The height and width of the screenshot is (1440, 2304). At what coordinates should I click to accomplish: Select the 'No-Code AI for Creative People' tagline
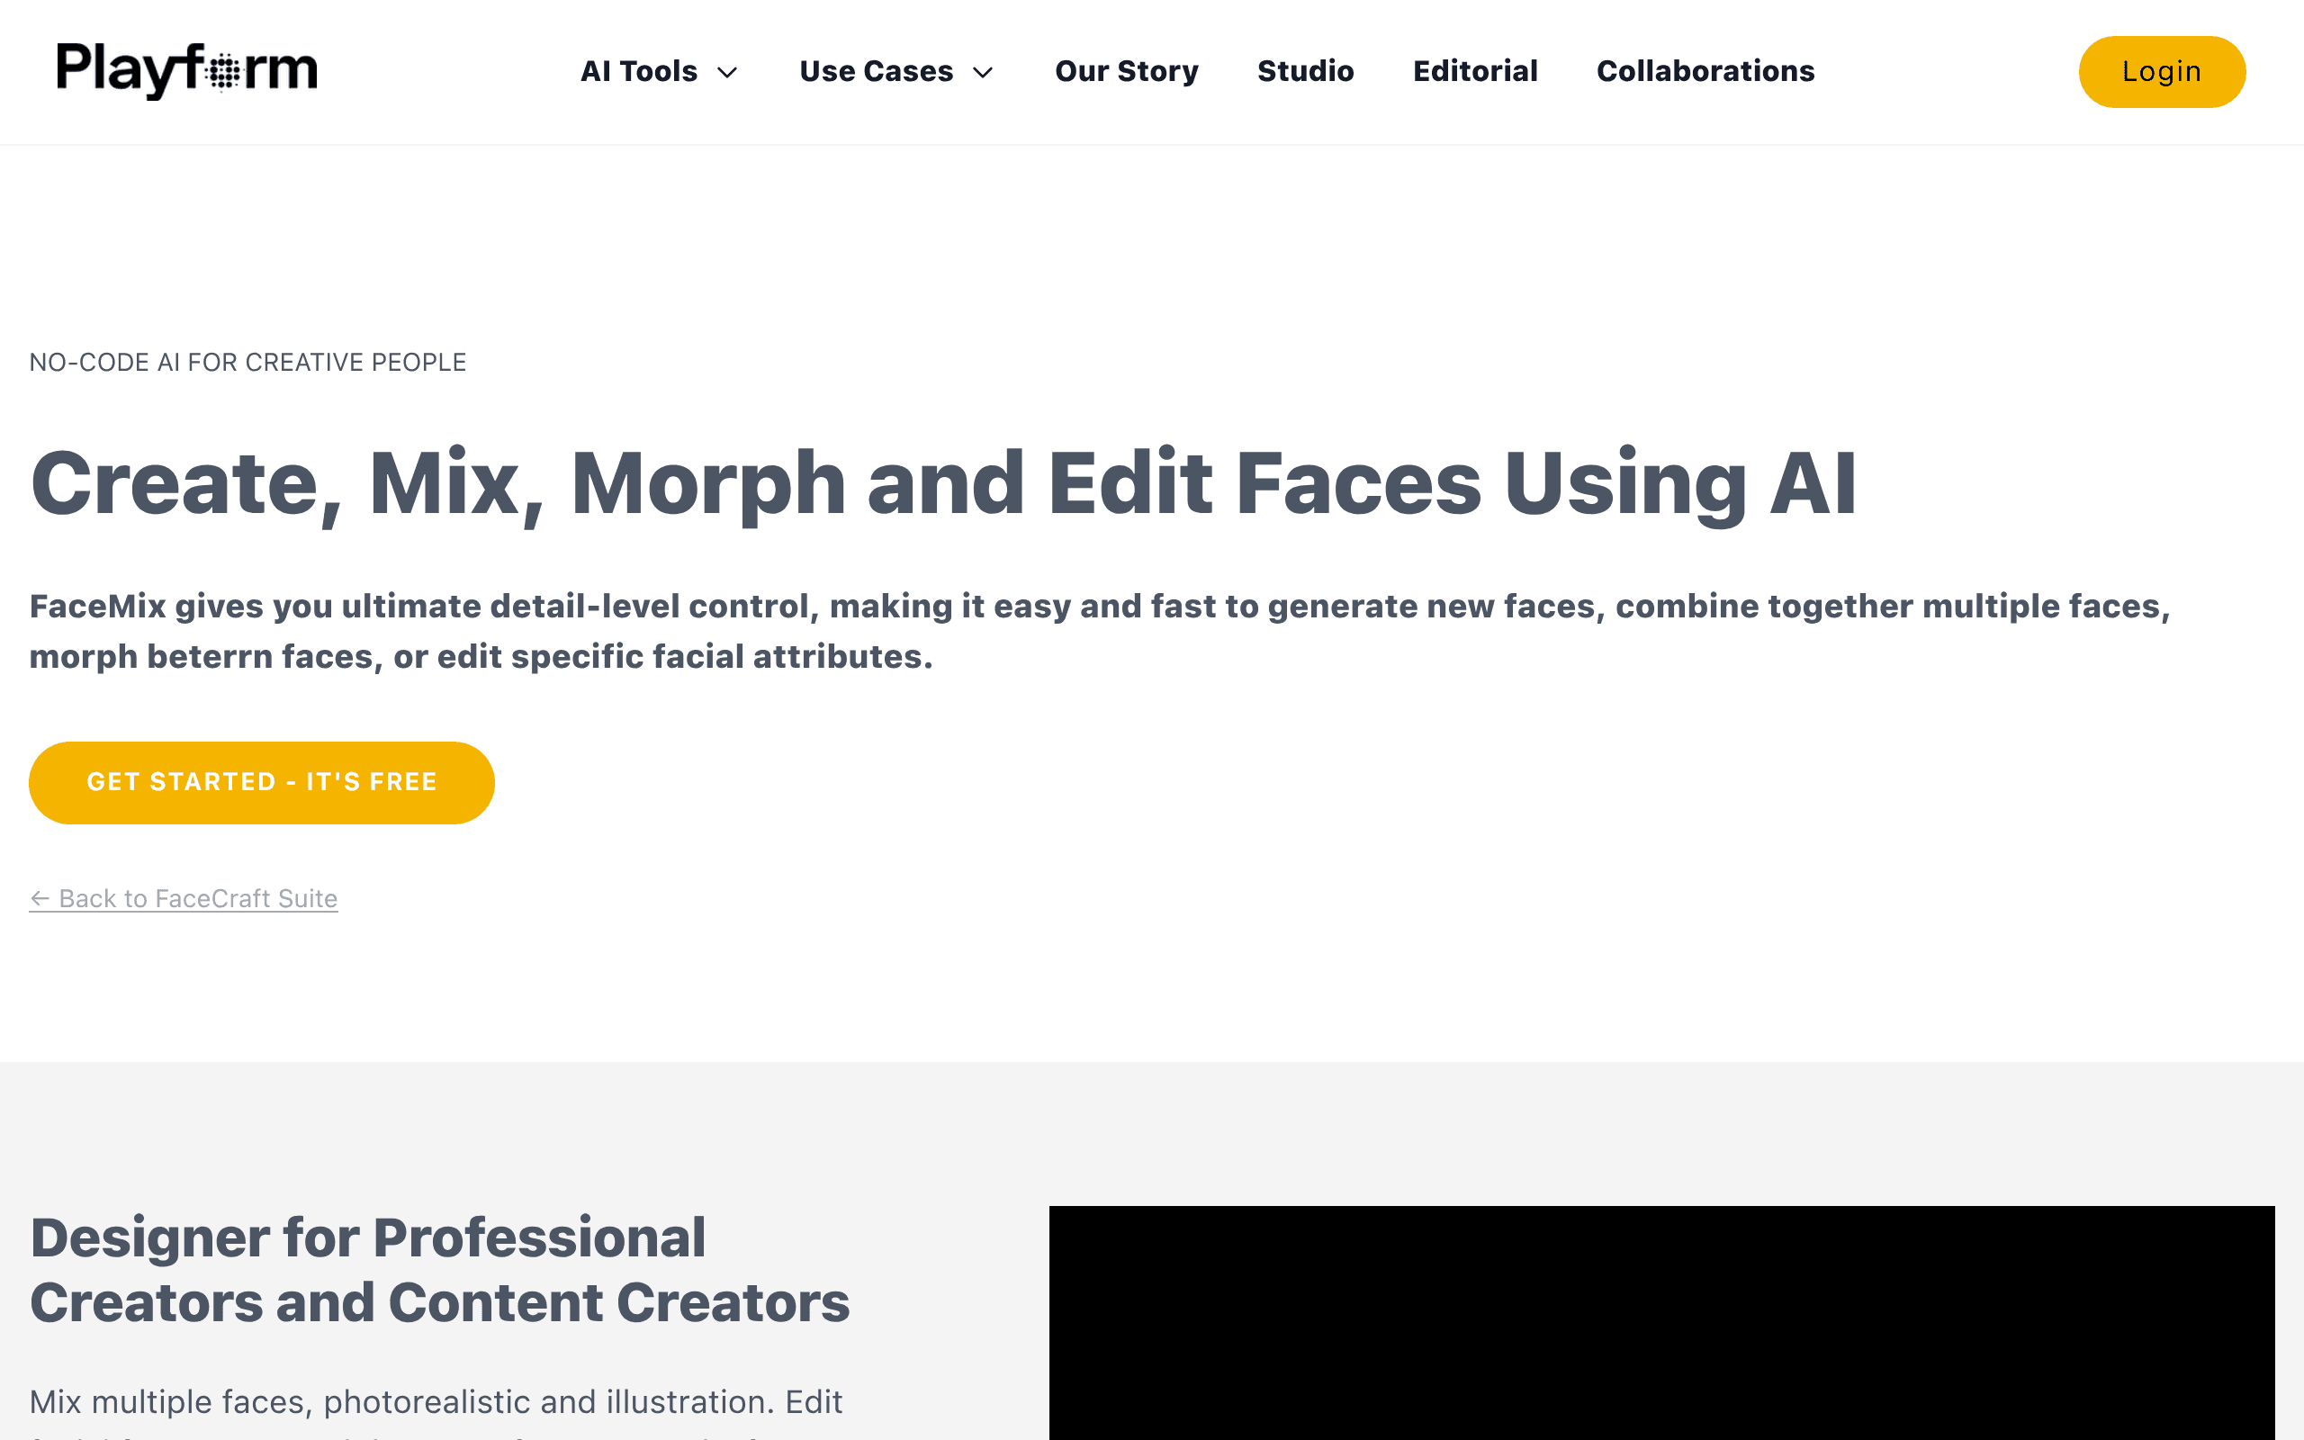click(x=247, y=363)
